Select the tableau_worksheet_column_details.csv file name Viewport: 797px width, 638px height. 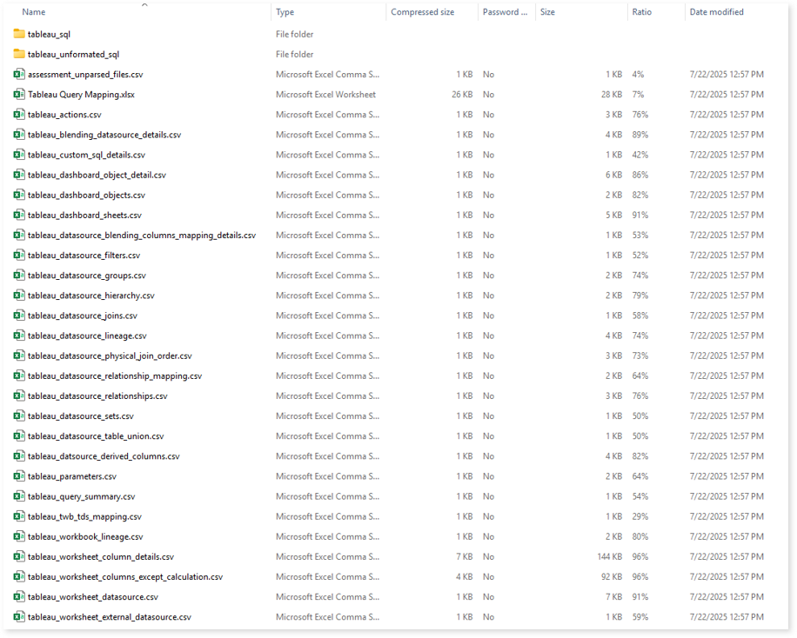(x=101, y=556)
